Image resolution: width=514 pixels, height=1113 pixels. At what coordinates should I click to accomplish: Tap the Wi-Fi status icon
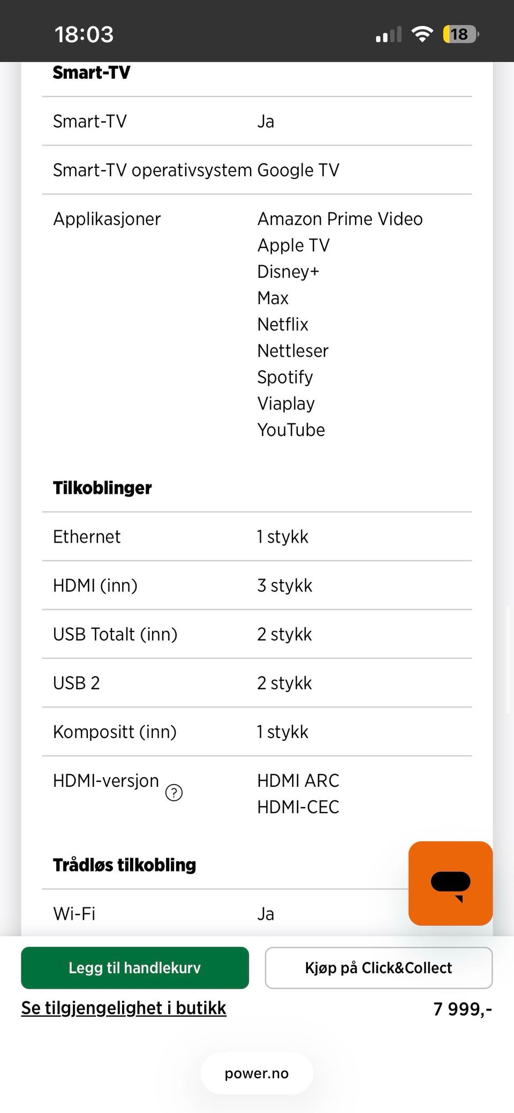pos(422,34)
